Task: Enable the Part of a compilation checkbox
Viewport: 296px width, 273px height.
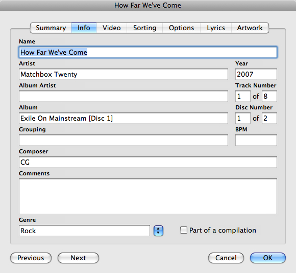Action: 184,230
